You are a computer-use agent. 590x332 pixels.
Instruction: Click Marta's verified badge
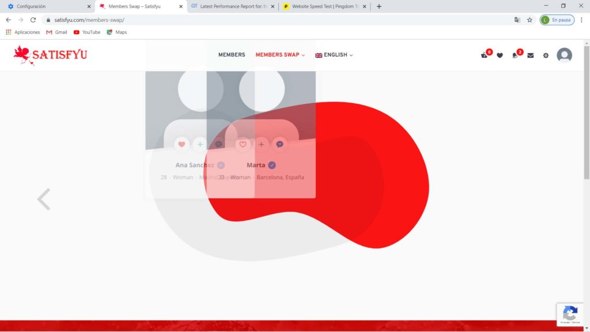[x=272, y=165]
